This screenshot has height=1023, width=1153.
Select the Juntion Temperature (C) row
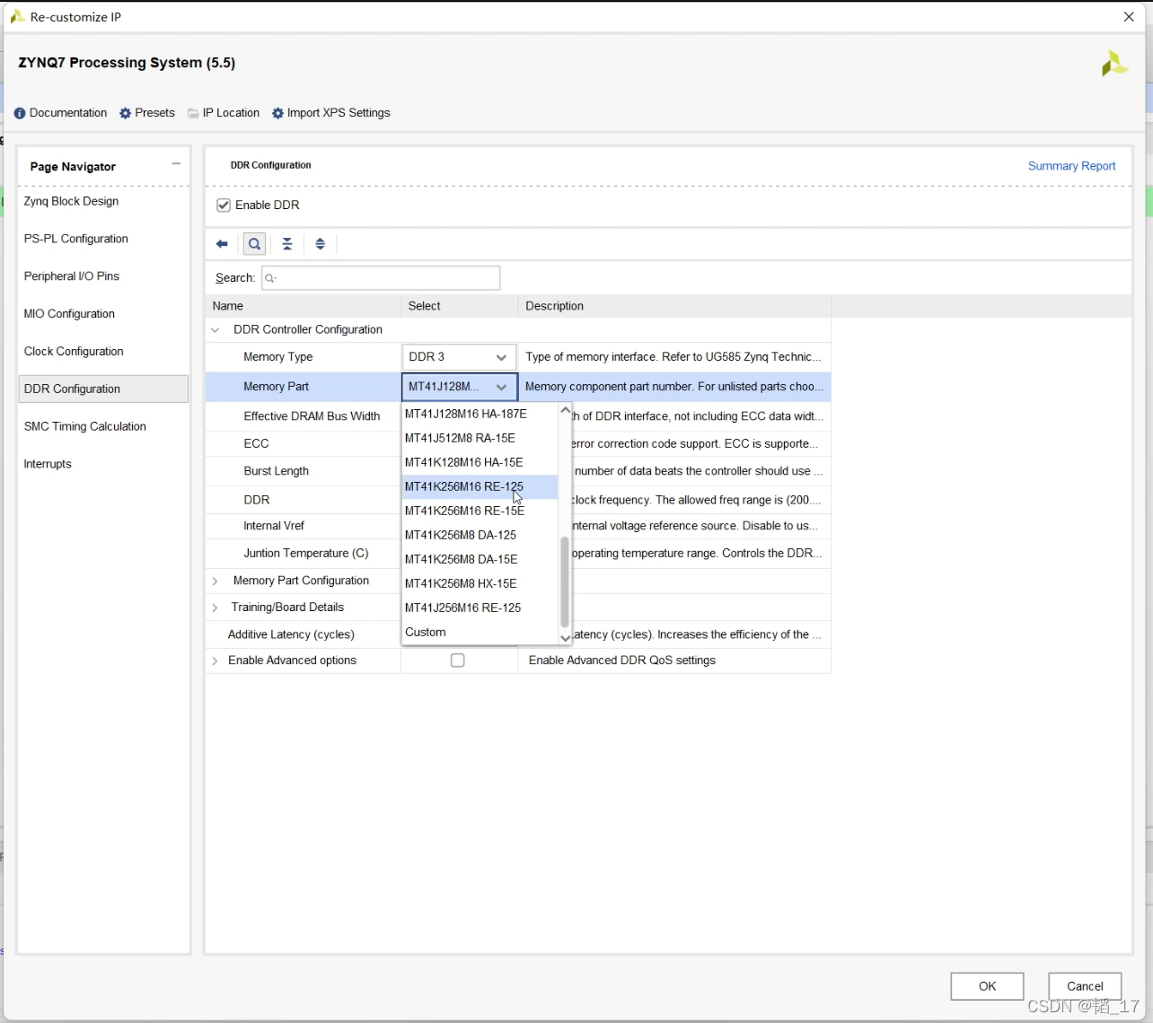click(306, 554)
